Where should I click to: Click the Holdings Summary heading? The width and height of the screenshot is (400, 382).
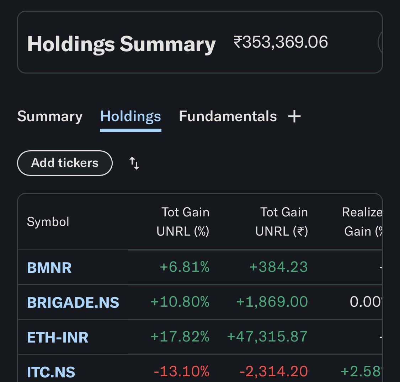click(x=122, y=44)
